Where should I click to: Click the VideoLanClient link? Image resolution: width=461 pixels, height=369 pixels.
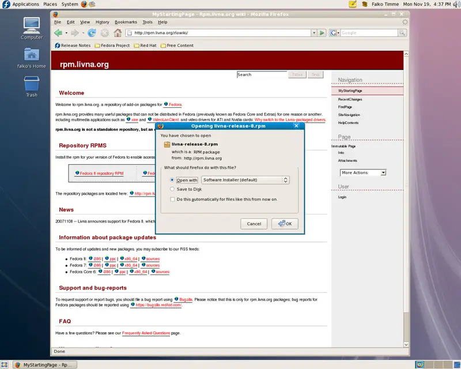pyautogui.click(x=165, y=120)
